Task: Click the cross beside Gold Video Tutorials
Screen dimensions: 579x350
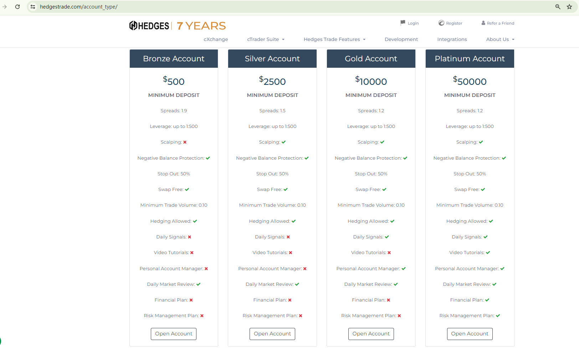Action: click(389, 253)
